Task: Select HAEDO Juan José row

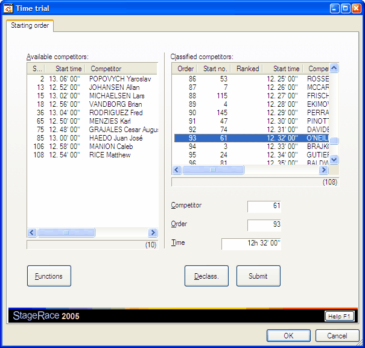Action: (92, 138)
